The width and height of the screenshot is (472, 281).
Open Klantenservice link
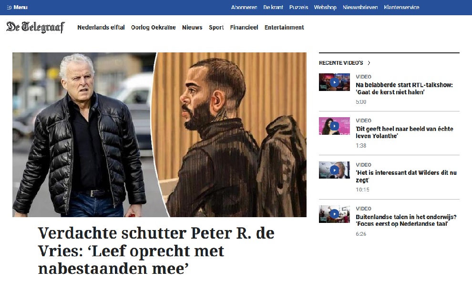[x=401, y=7]
